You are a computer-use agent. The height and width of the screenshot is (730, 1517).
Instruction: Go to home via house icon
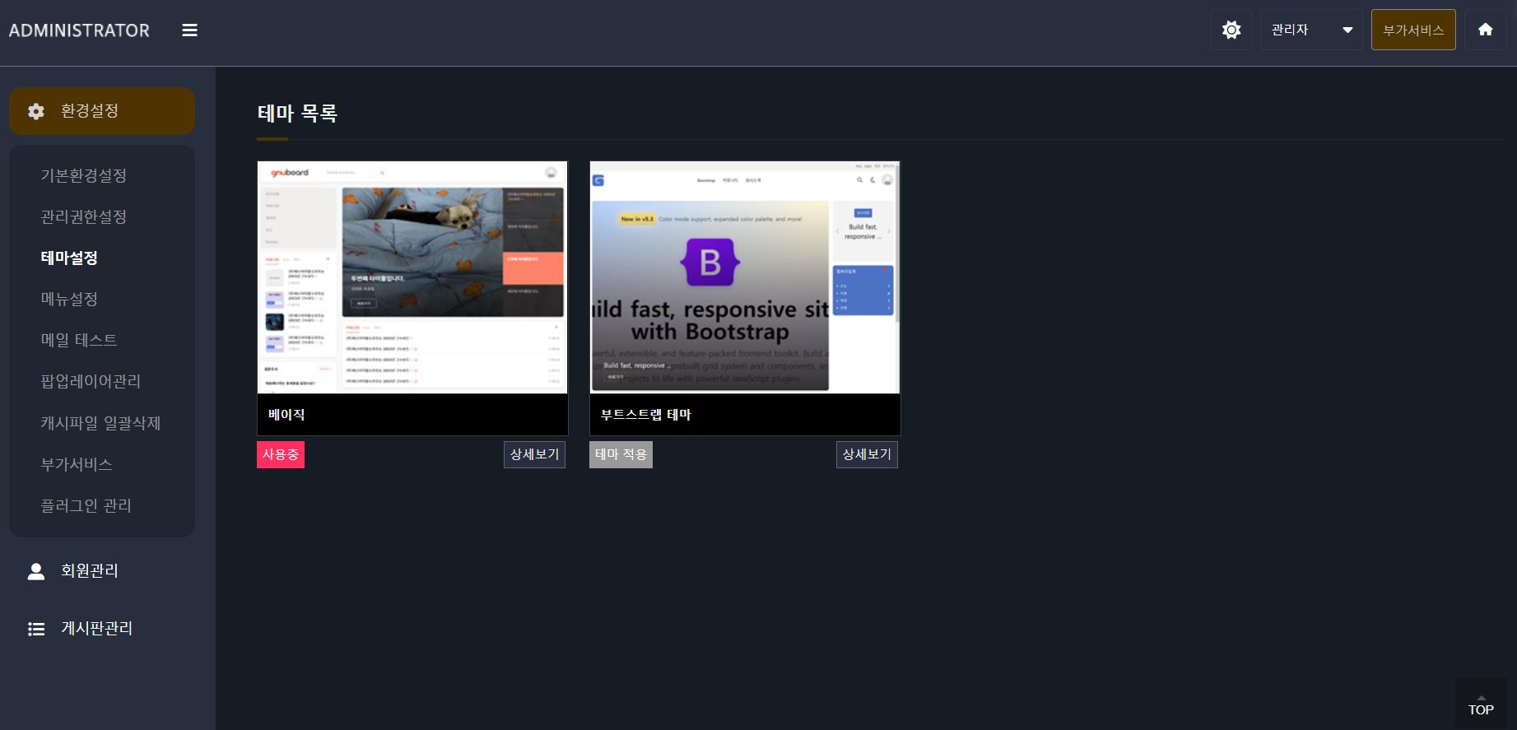[x=1485, y=30]
